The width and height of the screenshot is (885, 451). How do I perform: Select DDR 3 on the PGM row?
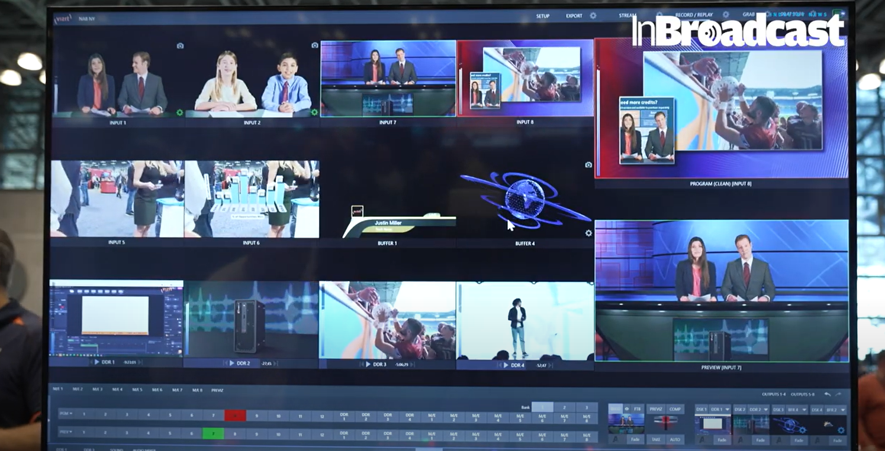388,417
